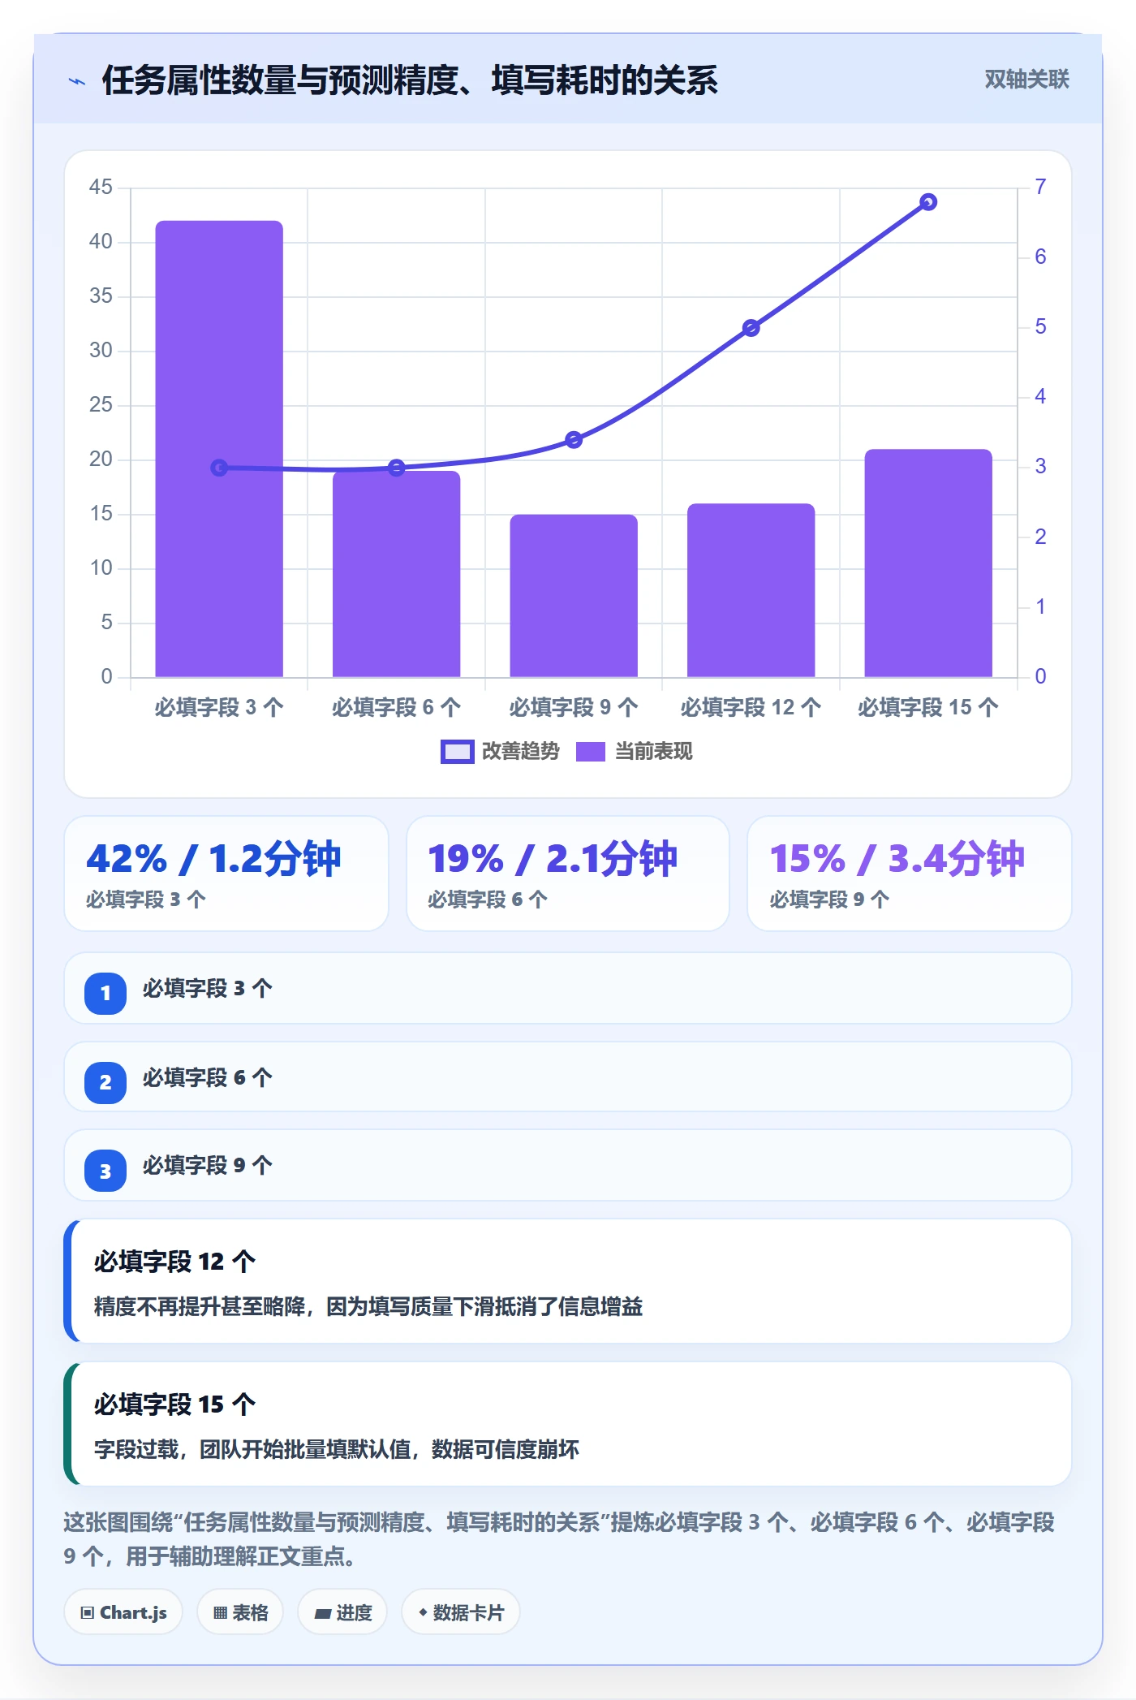The height and width of the screenshot is (1700, 1136).
Task: Click the x-axis label 必填字段 15 个
Action: [928, 708]
